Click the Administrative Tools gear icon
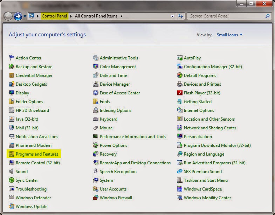Viewport: 275px width, 215px height. coord(96,58)
